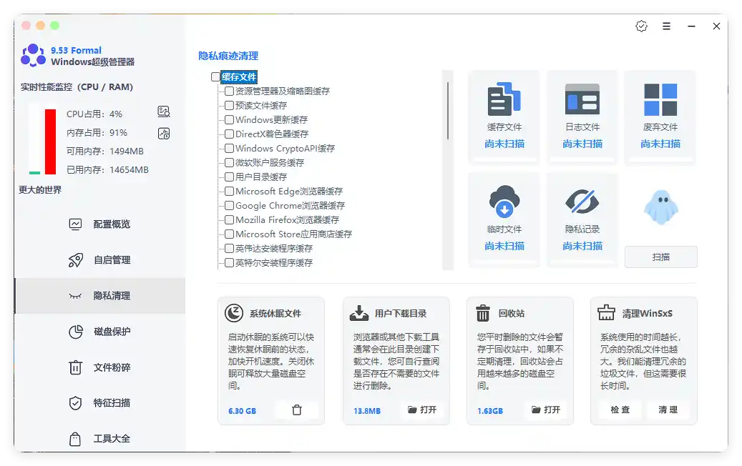This screenshot has height=466, width=742.
Task: Select 隐私清理 in the sidebar
Action: (x=100, y=296)
